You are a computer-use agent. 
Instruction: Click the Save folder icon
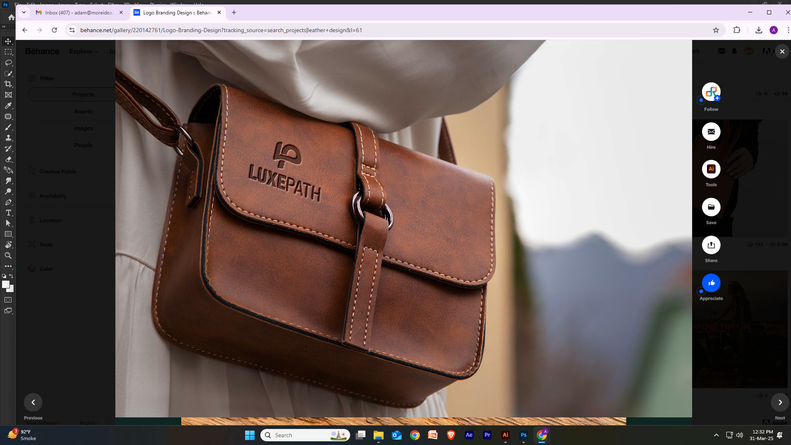point(711,207)
